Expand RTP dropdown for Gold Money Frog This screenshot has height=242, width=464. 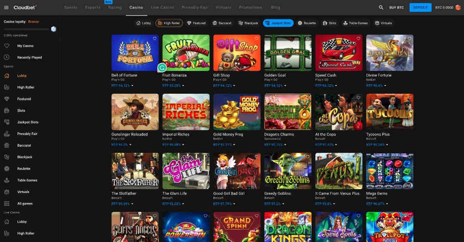[234, 145]
